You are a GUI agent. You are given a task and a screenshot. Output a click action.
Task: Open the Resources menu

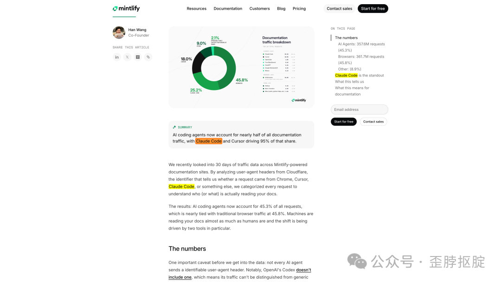tap(196, 8)
